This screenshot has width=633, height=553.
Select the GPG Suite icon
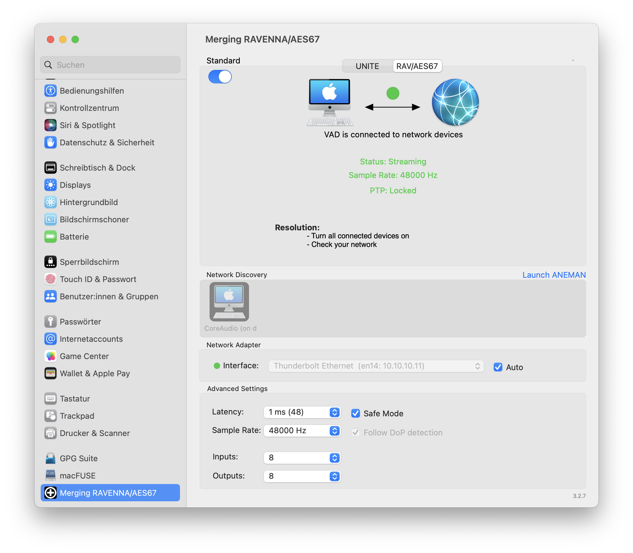[x=50, y=458]
